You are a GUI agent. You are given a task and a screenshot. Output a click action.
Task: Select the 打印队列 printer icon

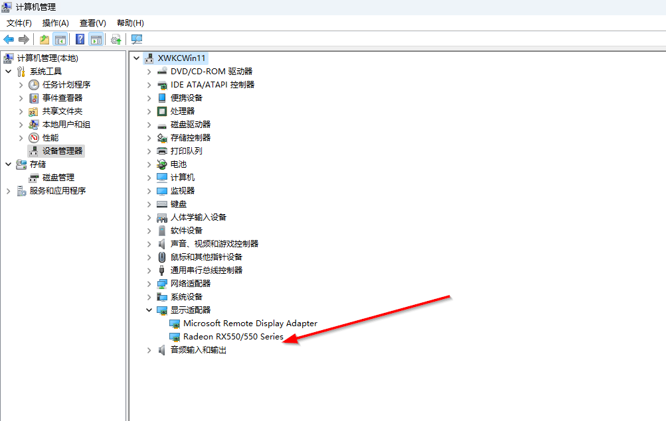(162, 151)
